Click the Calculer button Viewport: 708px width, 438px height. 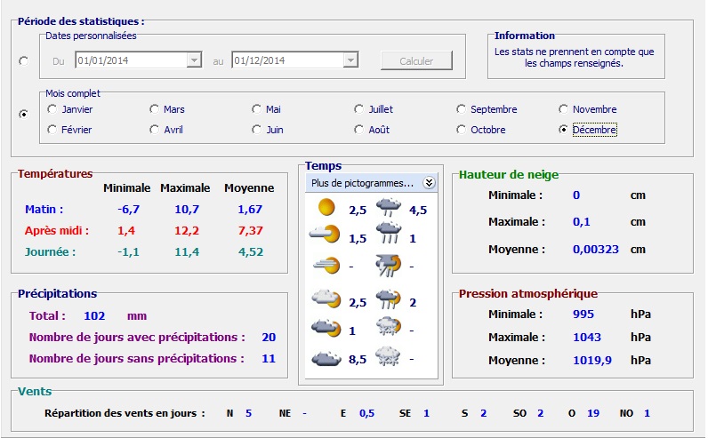[416, 60]
